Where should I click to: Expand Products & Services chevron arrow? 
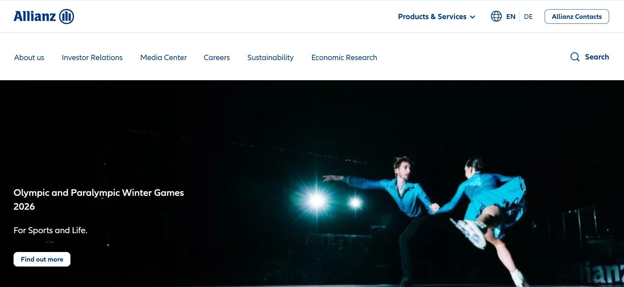pyautogui.click(x=473, y=17)
